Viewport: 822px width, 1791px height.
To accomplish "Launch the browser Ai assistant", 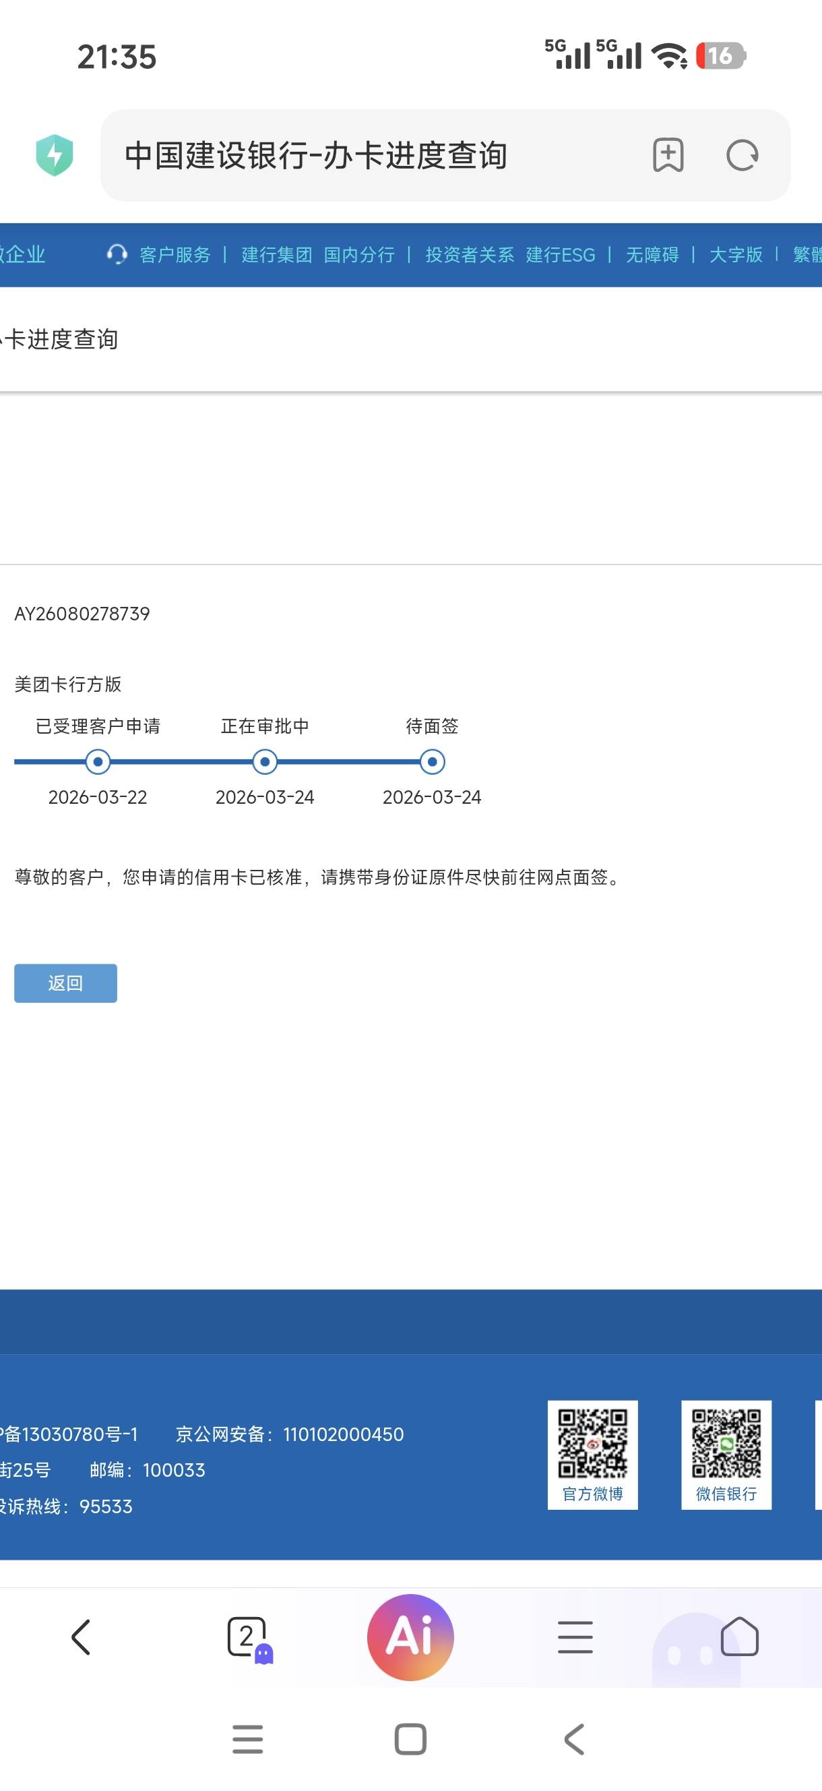I will click(410, 1637).
